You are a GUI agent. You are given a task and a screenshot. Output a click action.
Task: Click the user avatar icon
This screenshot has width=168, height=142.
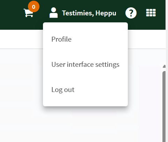[x=53, y=13]
